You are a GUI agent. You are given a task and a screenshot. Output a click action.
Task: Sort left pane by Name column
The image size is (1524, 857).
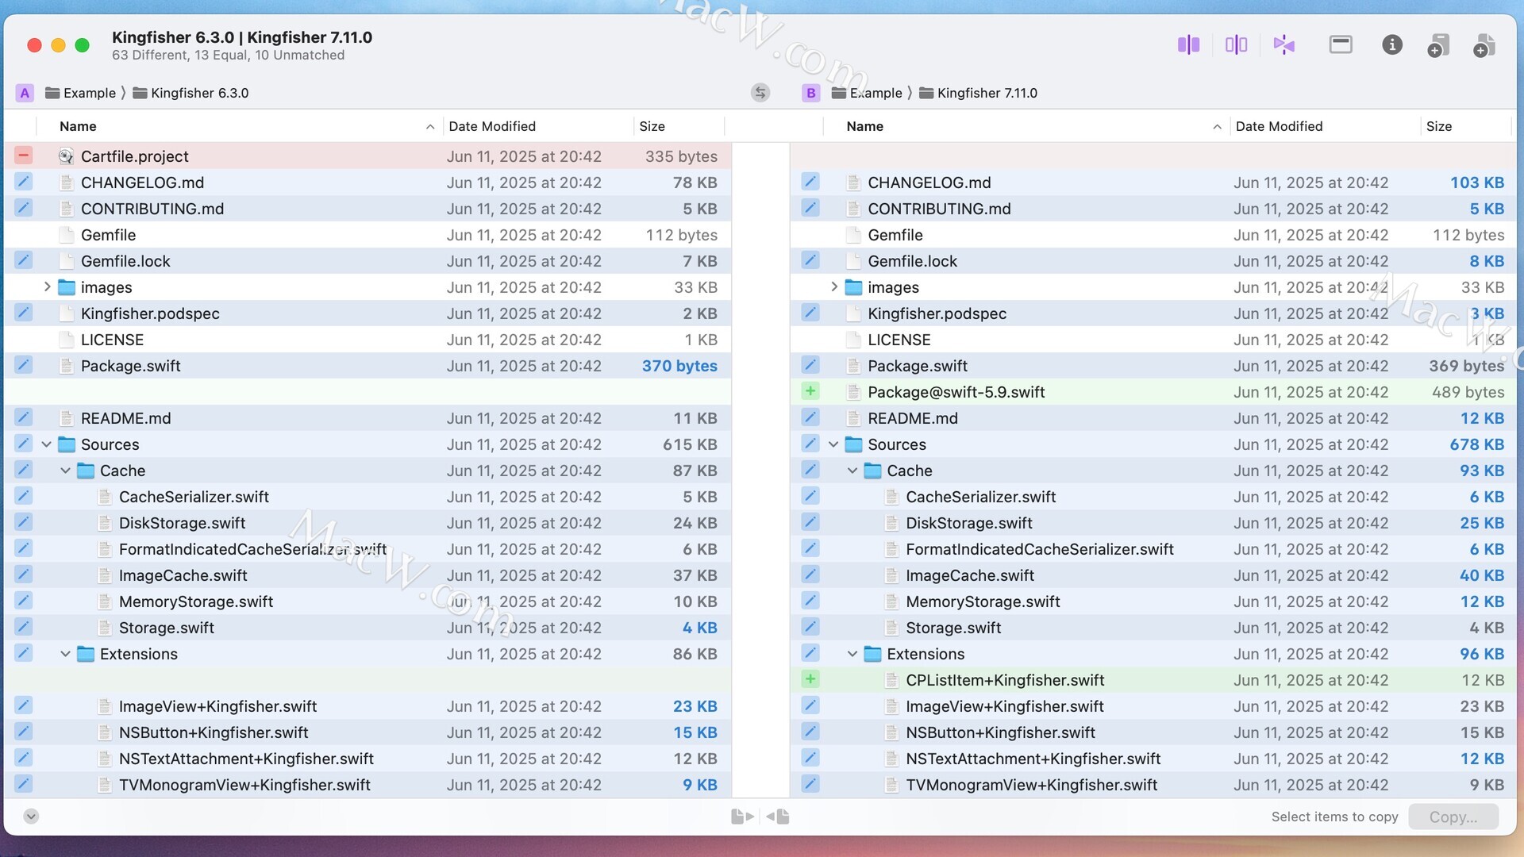pos(239,126)
